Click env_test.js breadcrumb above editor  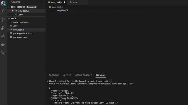pyautogui.click(x=58, y=7)
